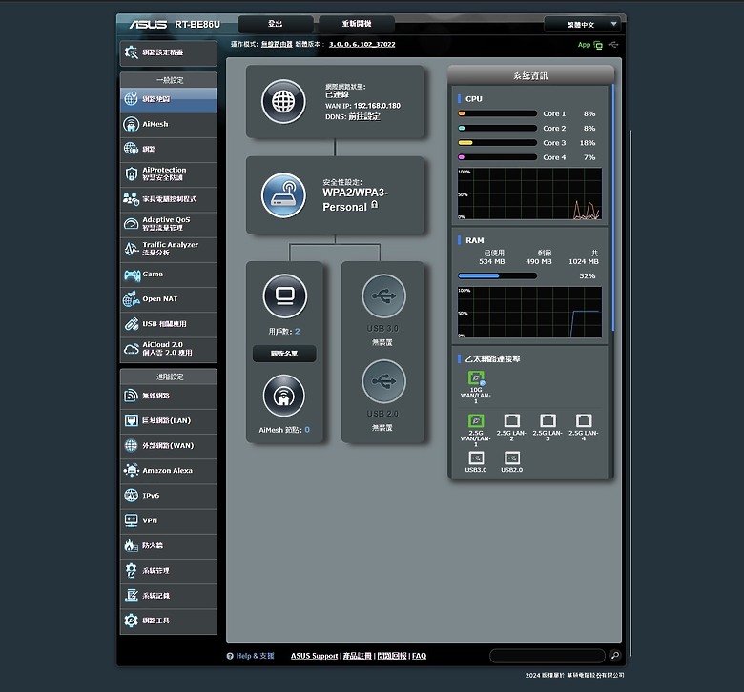Open Traffic Analyzer menu item
This screenshot has width=744, height=692.
pos(169,249)
